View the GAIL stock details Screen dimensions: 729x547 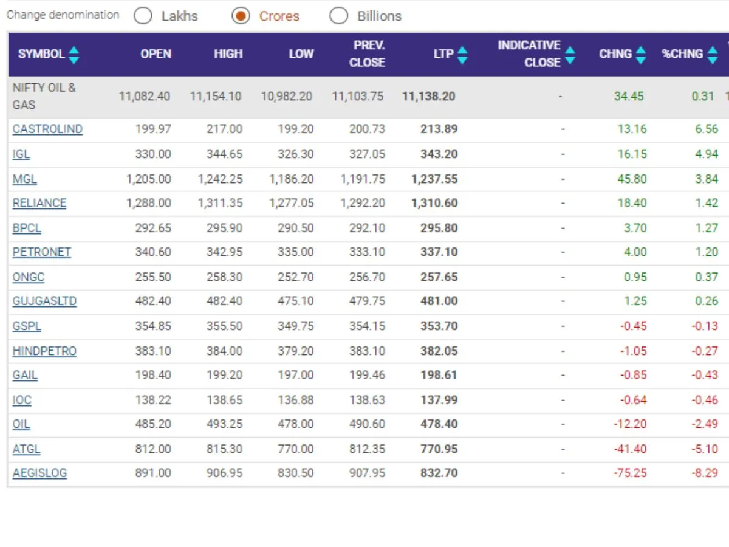click(x=25, y=376)
